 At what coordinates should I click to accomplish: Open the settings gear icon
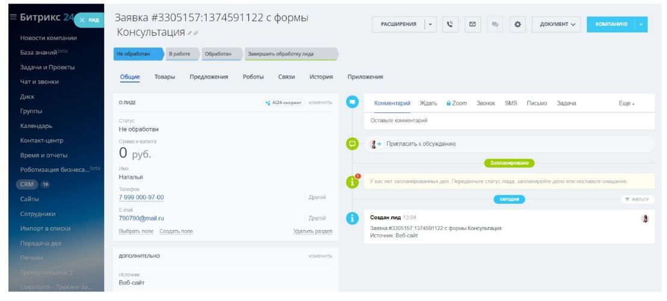[517, 24]
